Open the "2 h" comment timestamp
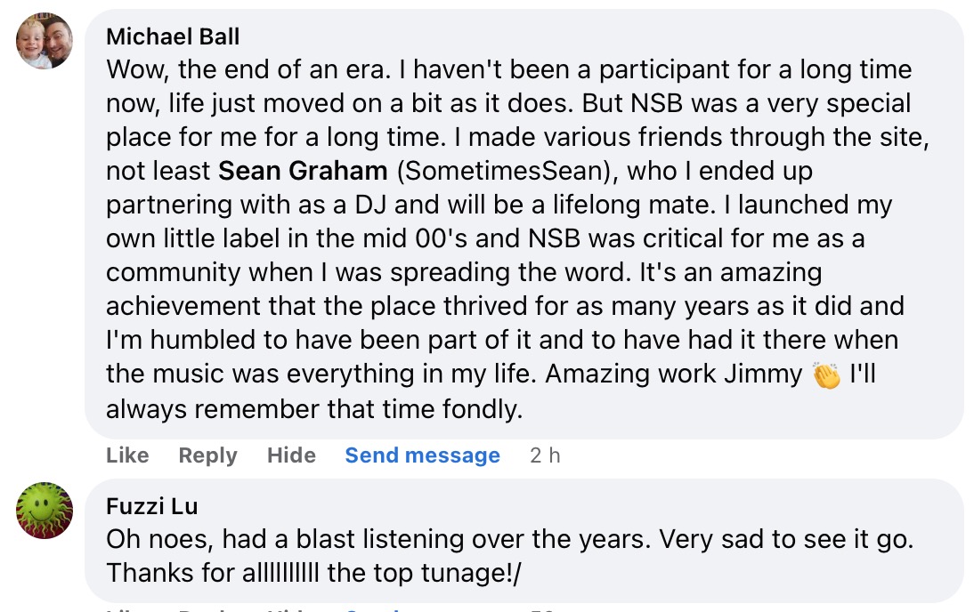The height and width of the screenshot is (612, 974). (545, 455)
